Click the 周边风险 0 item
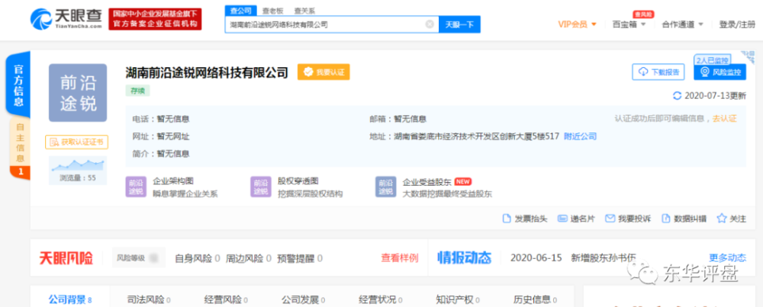Screen dimensions: 763x307 tap(248, 258)
